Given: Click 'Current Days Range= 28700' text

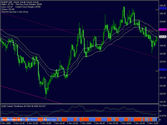Looking at the screenshot, I should 28,7.
